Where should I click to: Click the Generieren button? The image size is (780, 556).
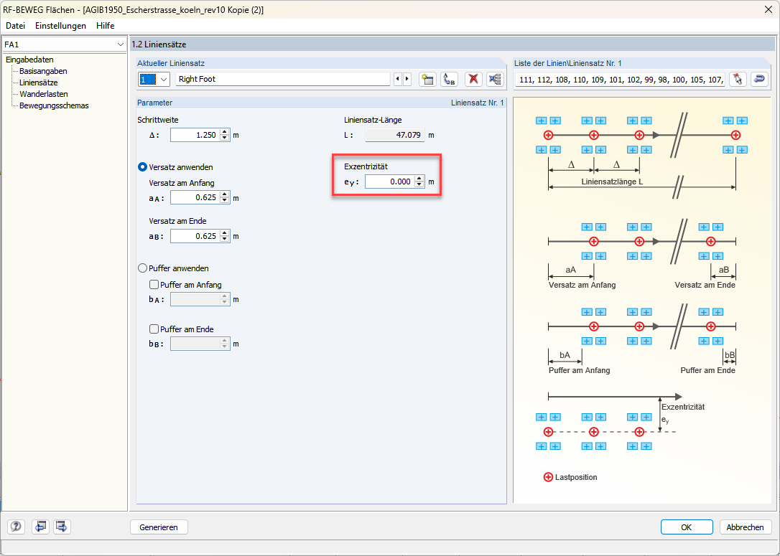coord(159,527)
